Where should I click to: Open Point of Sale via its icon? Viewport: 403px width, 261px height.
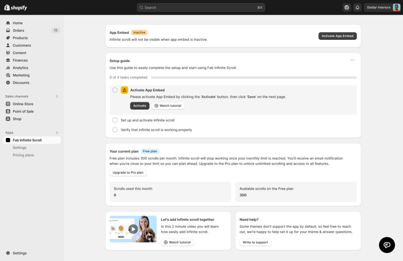click(8, 111)
